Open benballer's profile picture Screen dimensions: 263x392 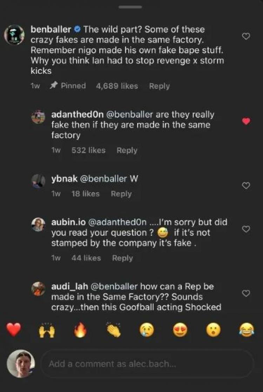(x=14, y=35)
